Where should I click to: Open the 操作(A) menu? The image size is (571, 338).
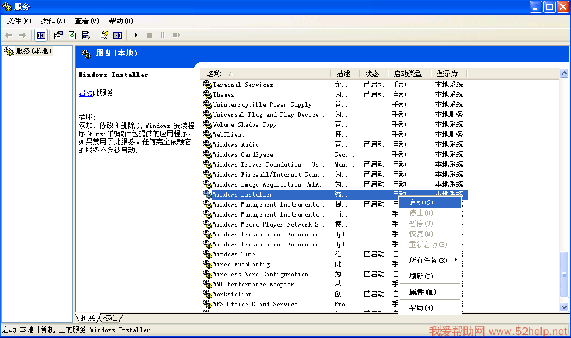point(53,21)
